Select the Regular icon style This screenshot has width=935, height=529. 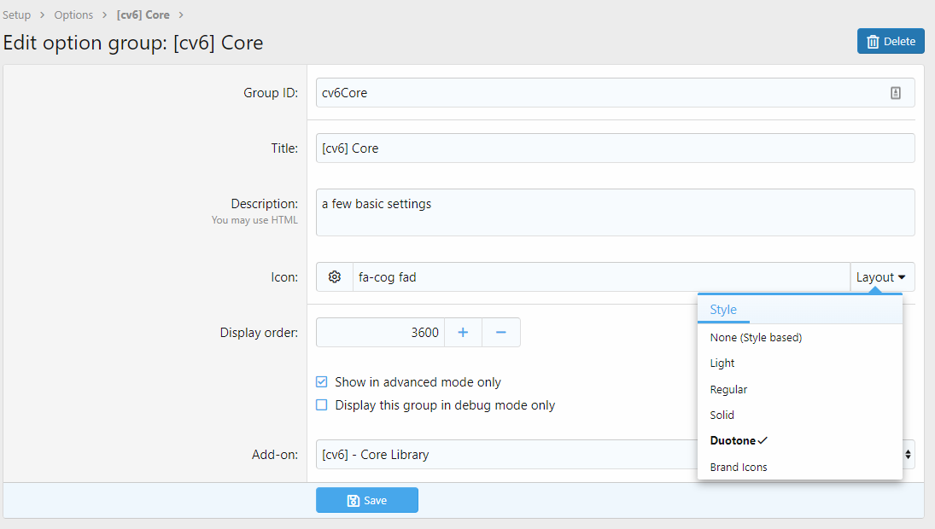(x=728, y=389)
